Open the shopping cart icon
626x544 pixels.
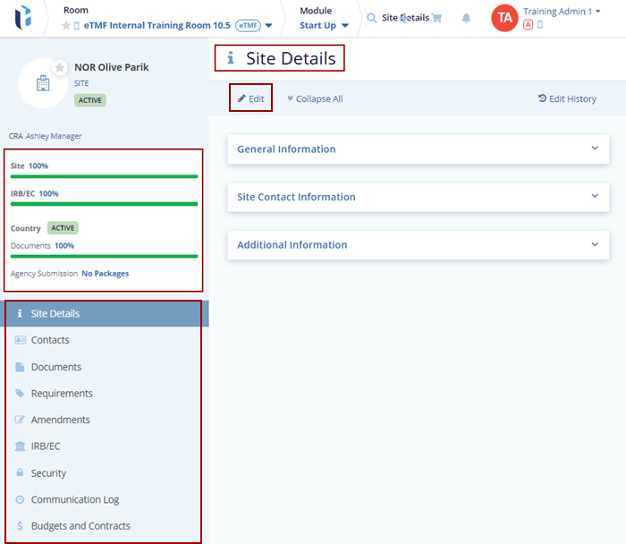436,18
